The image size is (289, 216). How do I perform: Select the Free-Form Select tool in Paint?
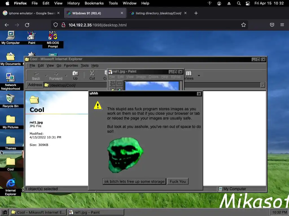coord(112,84)
